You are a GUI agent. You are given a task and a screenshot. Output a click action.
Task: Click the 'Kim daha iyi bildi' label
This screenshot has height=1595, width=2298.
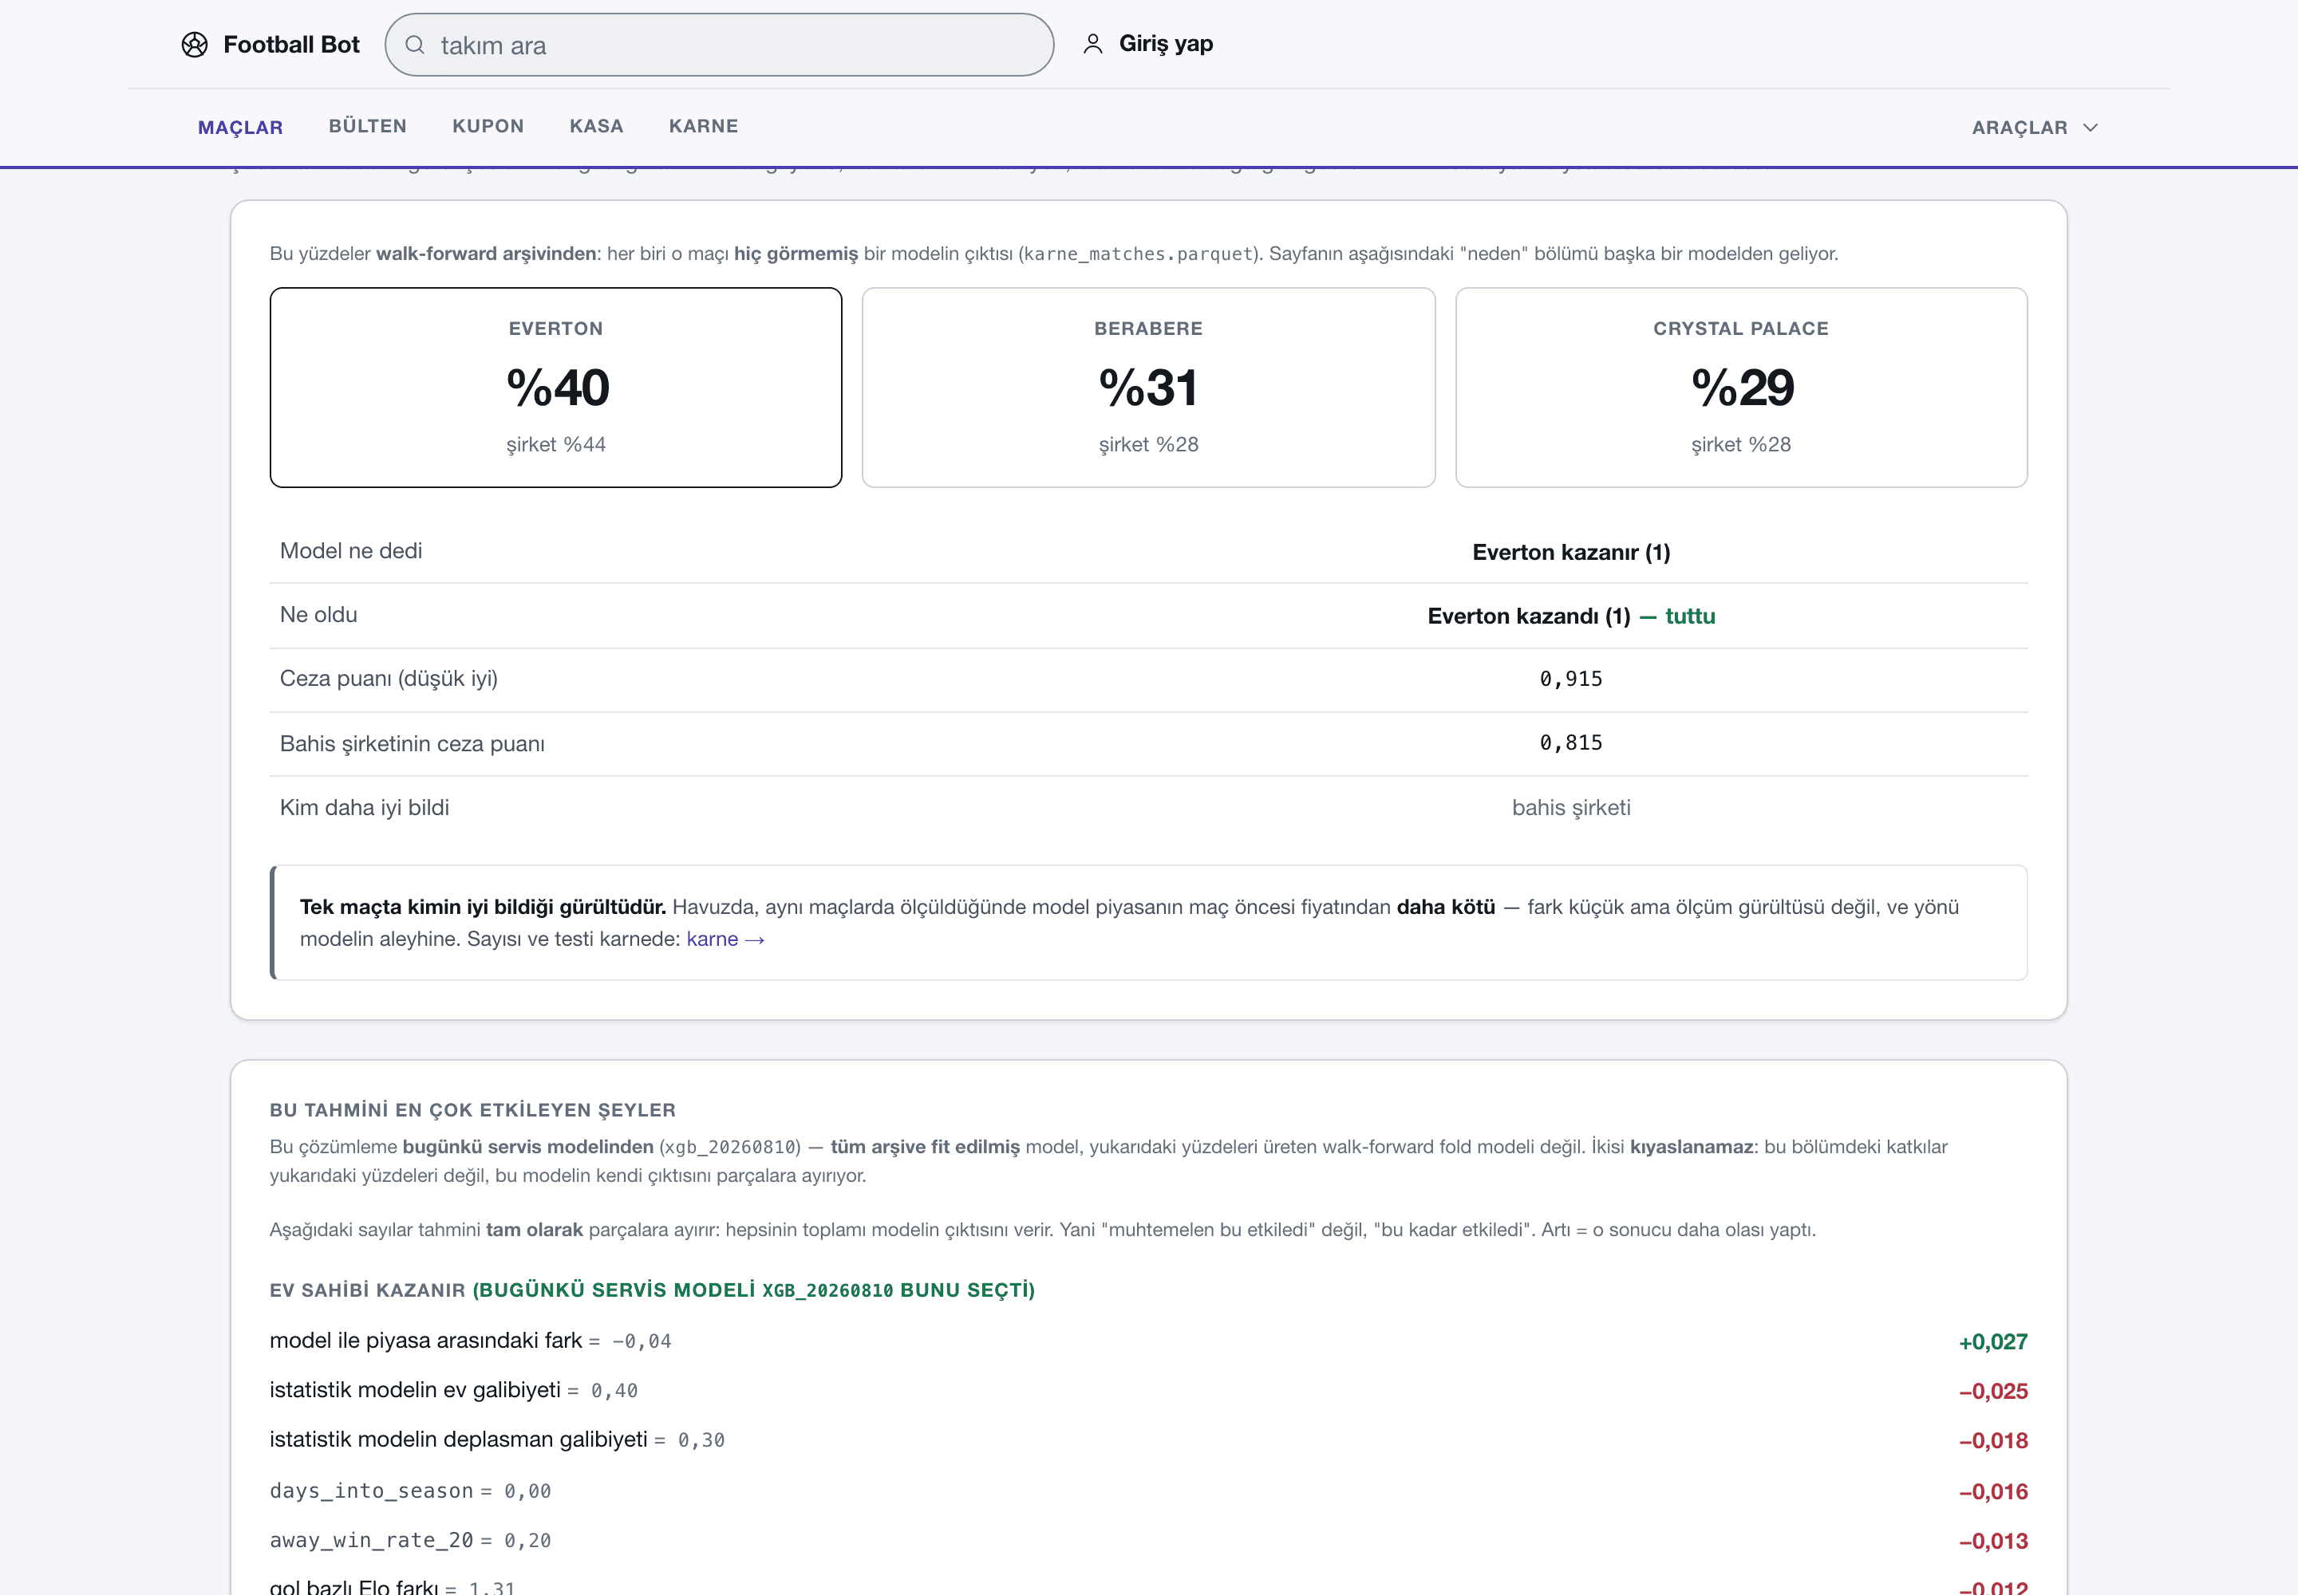pos(364,808)
